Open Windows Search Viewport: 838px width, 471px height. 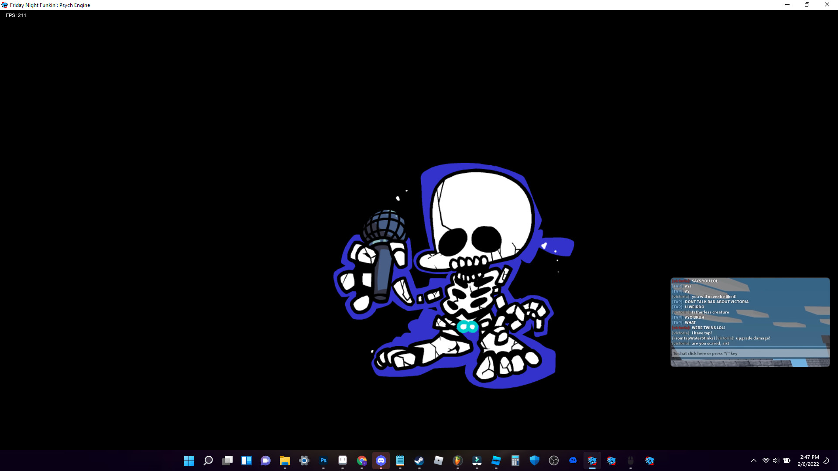[x=208, y=460]
